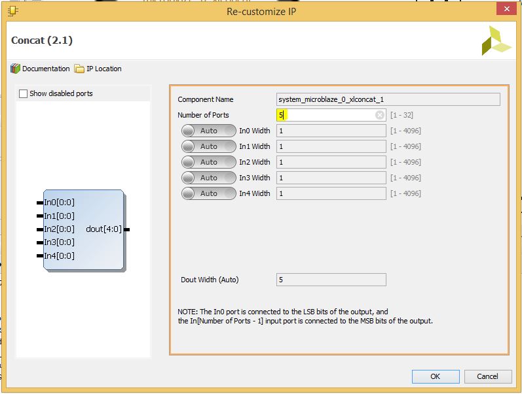Click the Component Name field
The image size is (522, 394).
(x=388, y=99)
